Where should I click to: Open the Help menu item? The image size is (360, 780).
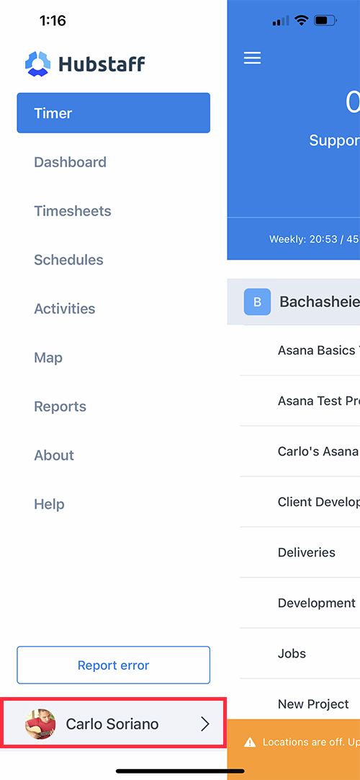(49, 504)
